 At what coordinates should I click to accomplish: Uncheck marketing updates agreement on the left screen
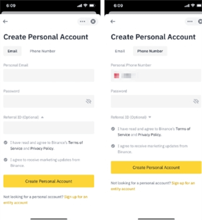[5, 160]
